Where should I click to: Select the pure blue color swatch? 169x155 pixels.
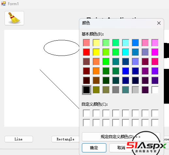tap(126, 71)
